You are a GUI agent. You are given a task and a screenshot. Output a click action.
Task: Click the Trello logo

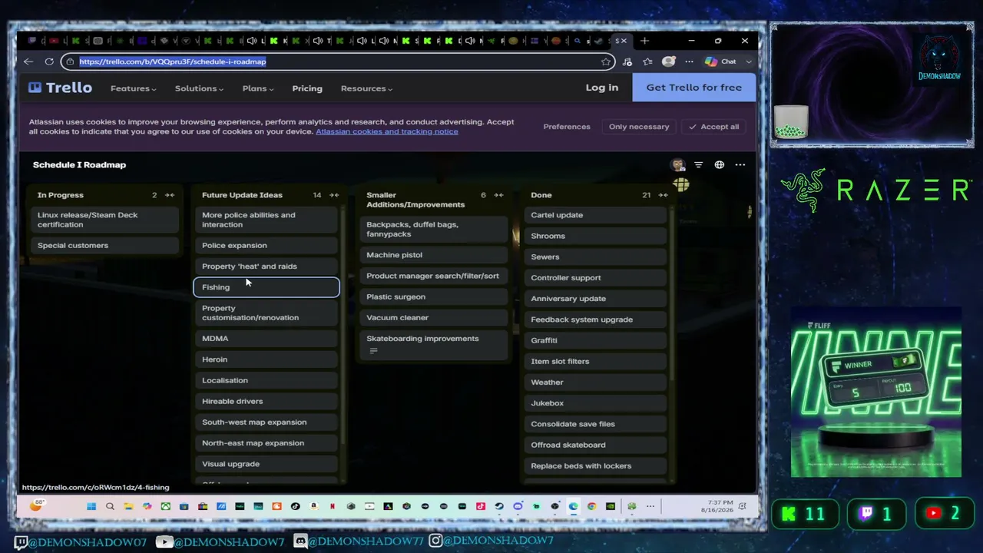[60, 88]
